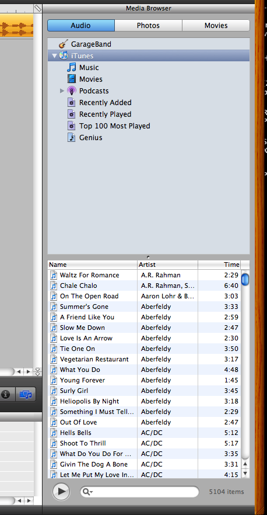Image resolution: width=267 pixels, height=515 pixels.
Task: Click the 5104 items count label
Action: (227, 492)
